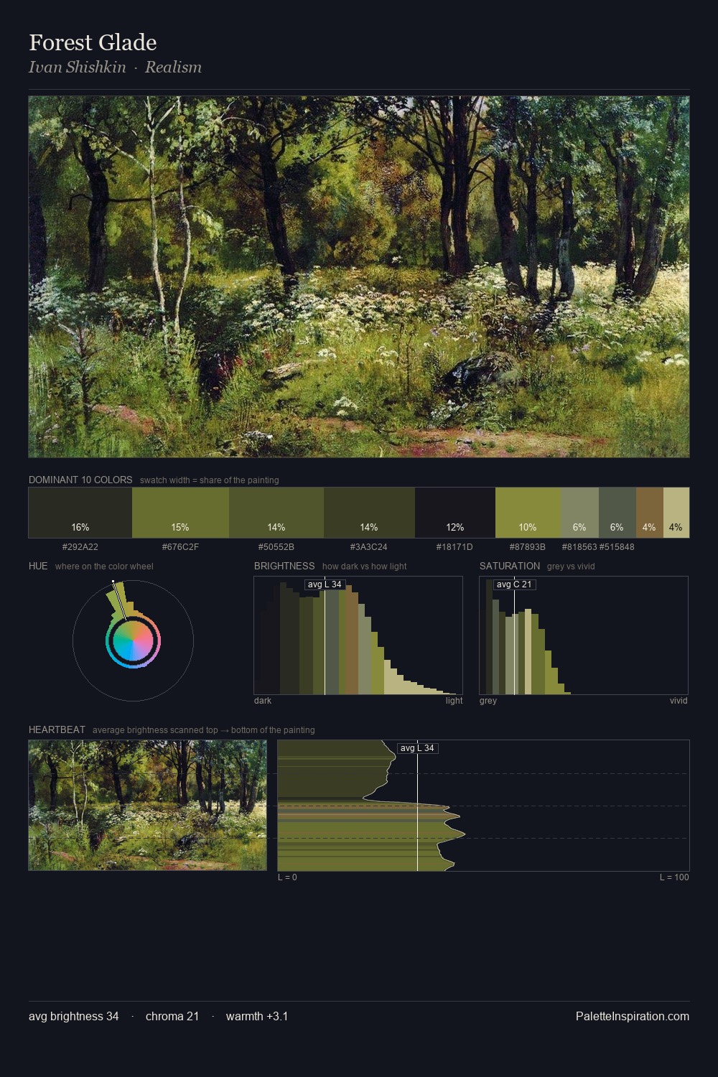Click the hex label #87893B
The image size is (718, 1077).
[x=528, y=547]
